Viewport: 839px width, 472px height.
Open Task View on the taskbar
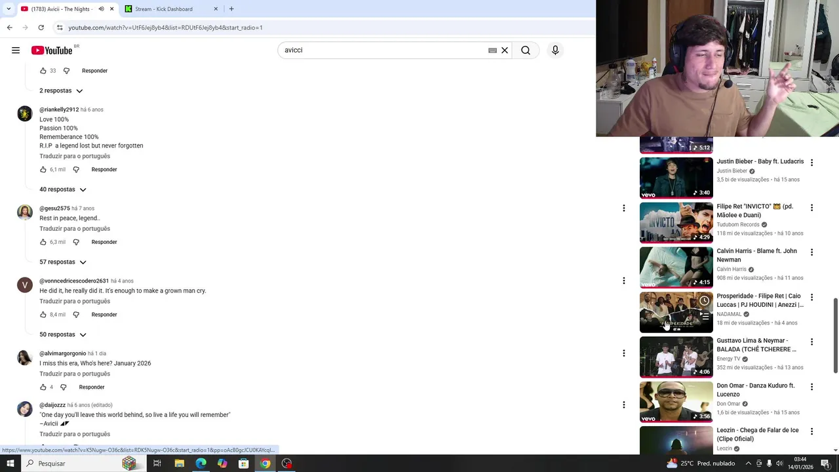[157, 463]
